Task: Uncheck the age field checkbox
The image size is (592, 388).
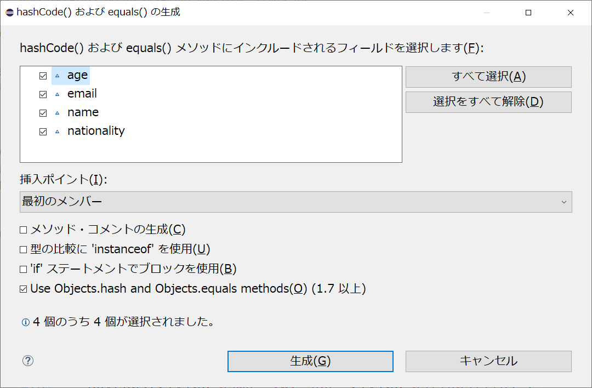Action: coord(42,75)
